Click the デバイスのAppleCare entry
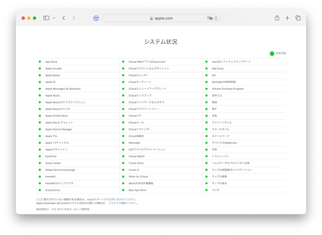The height and width of the screenshot is (235, 322). pos(224,143)
